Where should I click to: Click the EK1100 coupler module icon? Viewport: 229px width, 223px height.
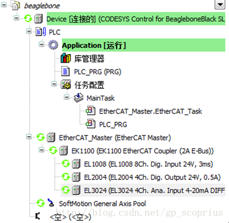click(63, 151)
